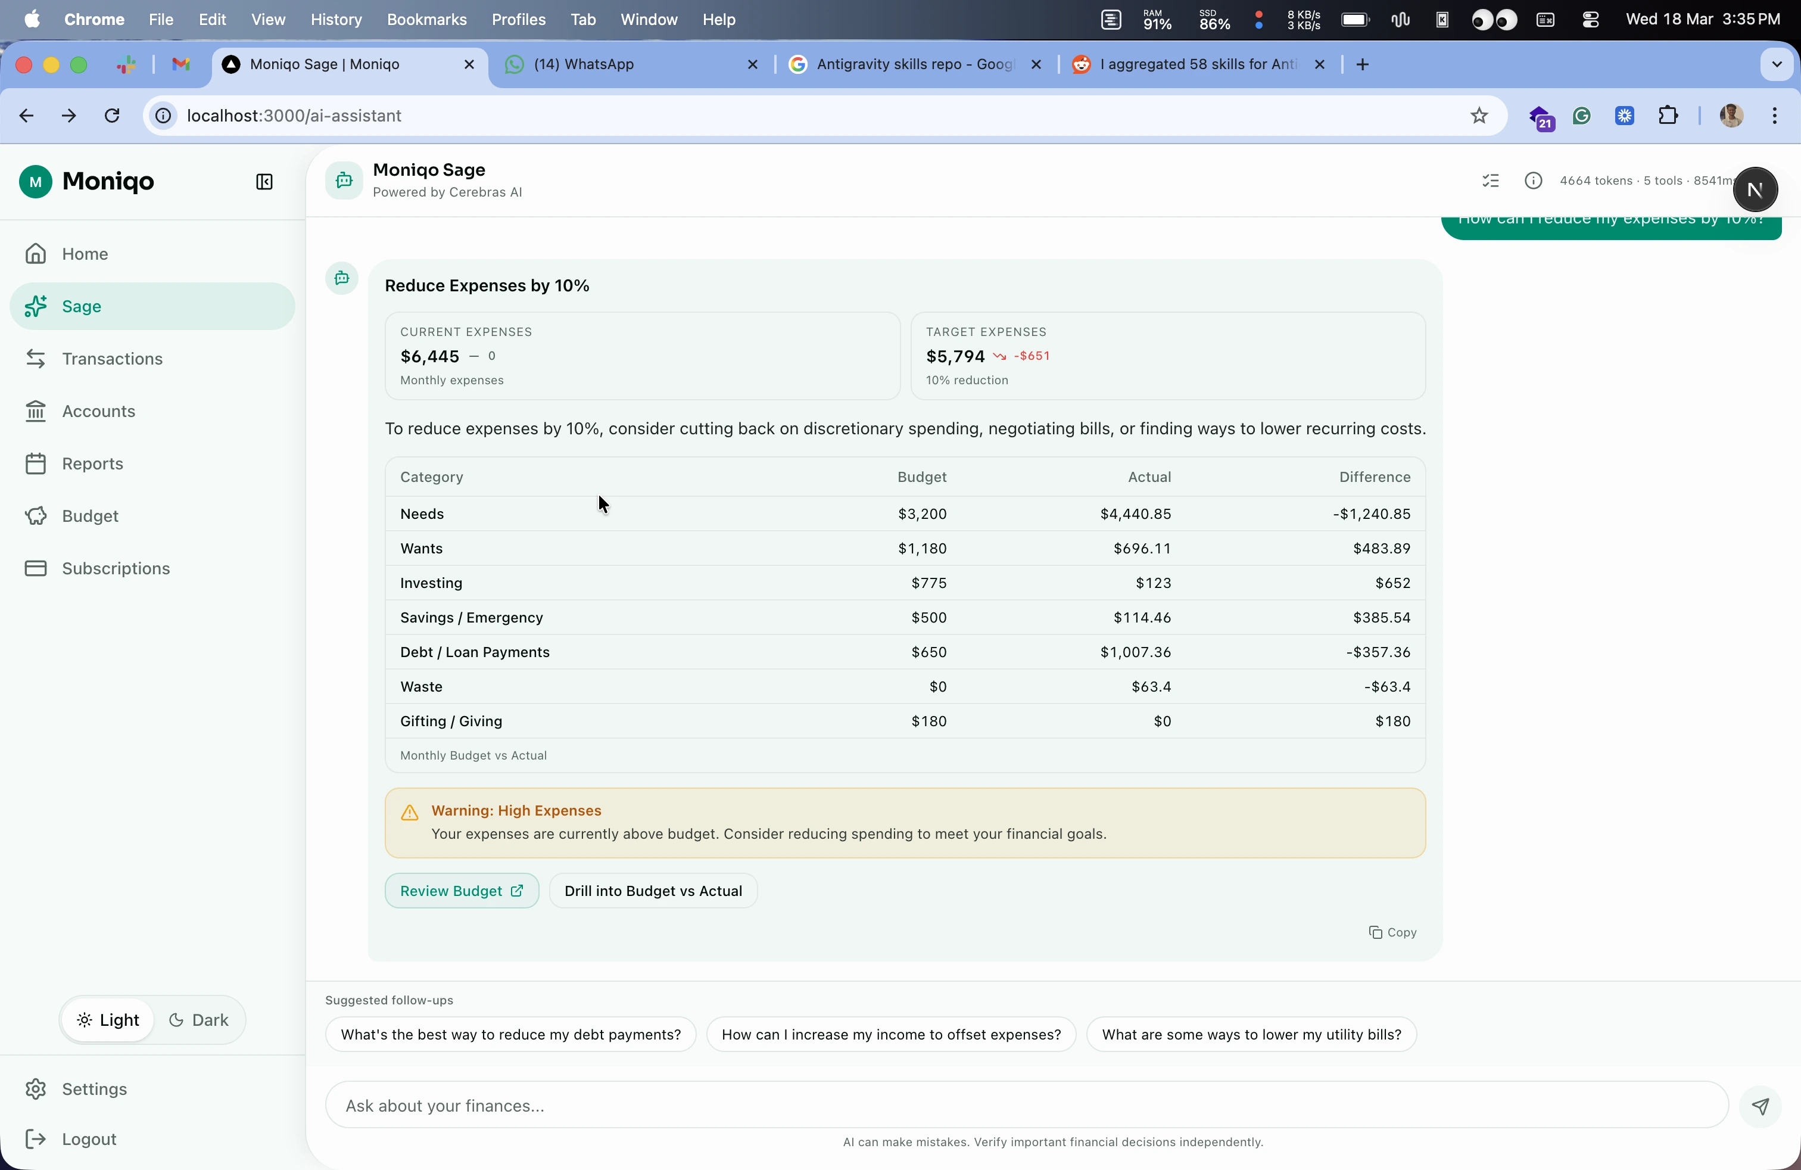Switch theme to Light mode
Viewport: 1801px width, 1170px height.
coord(109,1020)
